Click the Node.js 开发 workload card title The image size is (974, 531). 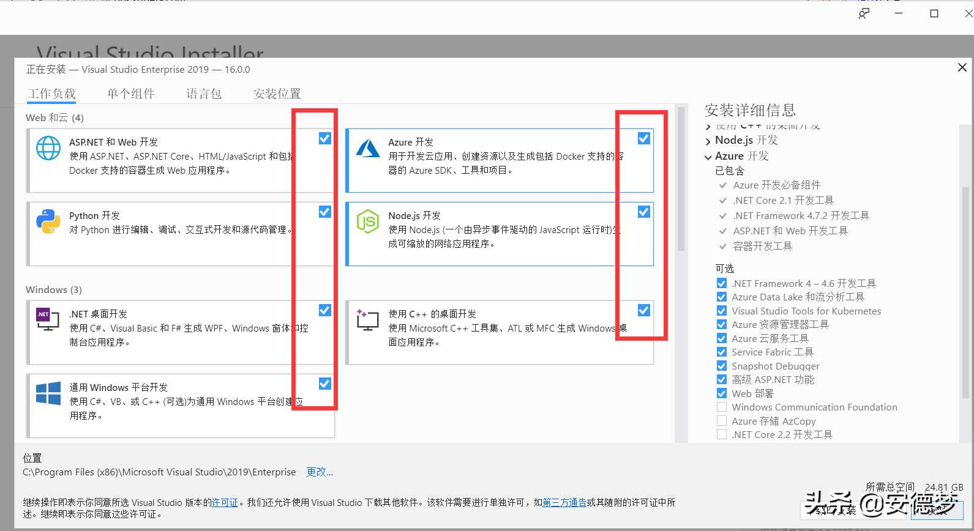click(x=414, y=215)
